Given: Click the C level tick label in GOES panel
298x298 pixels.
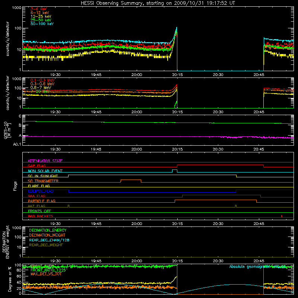Looking at the screenshot, I should [x=20, y=116].
